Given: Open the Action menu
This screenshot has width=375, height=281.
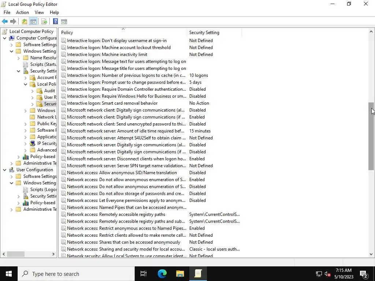Looking at the screenshot, I should pos(22,12).
